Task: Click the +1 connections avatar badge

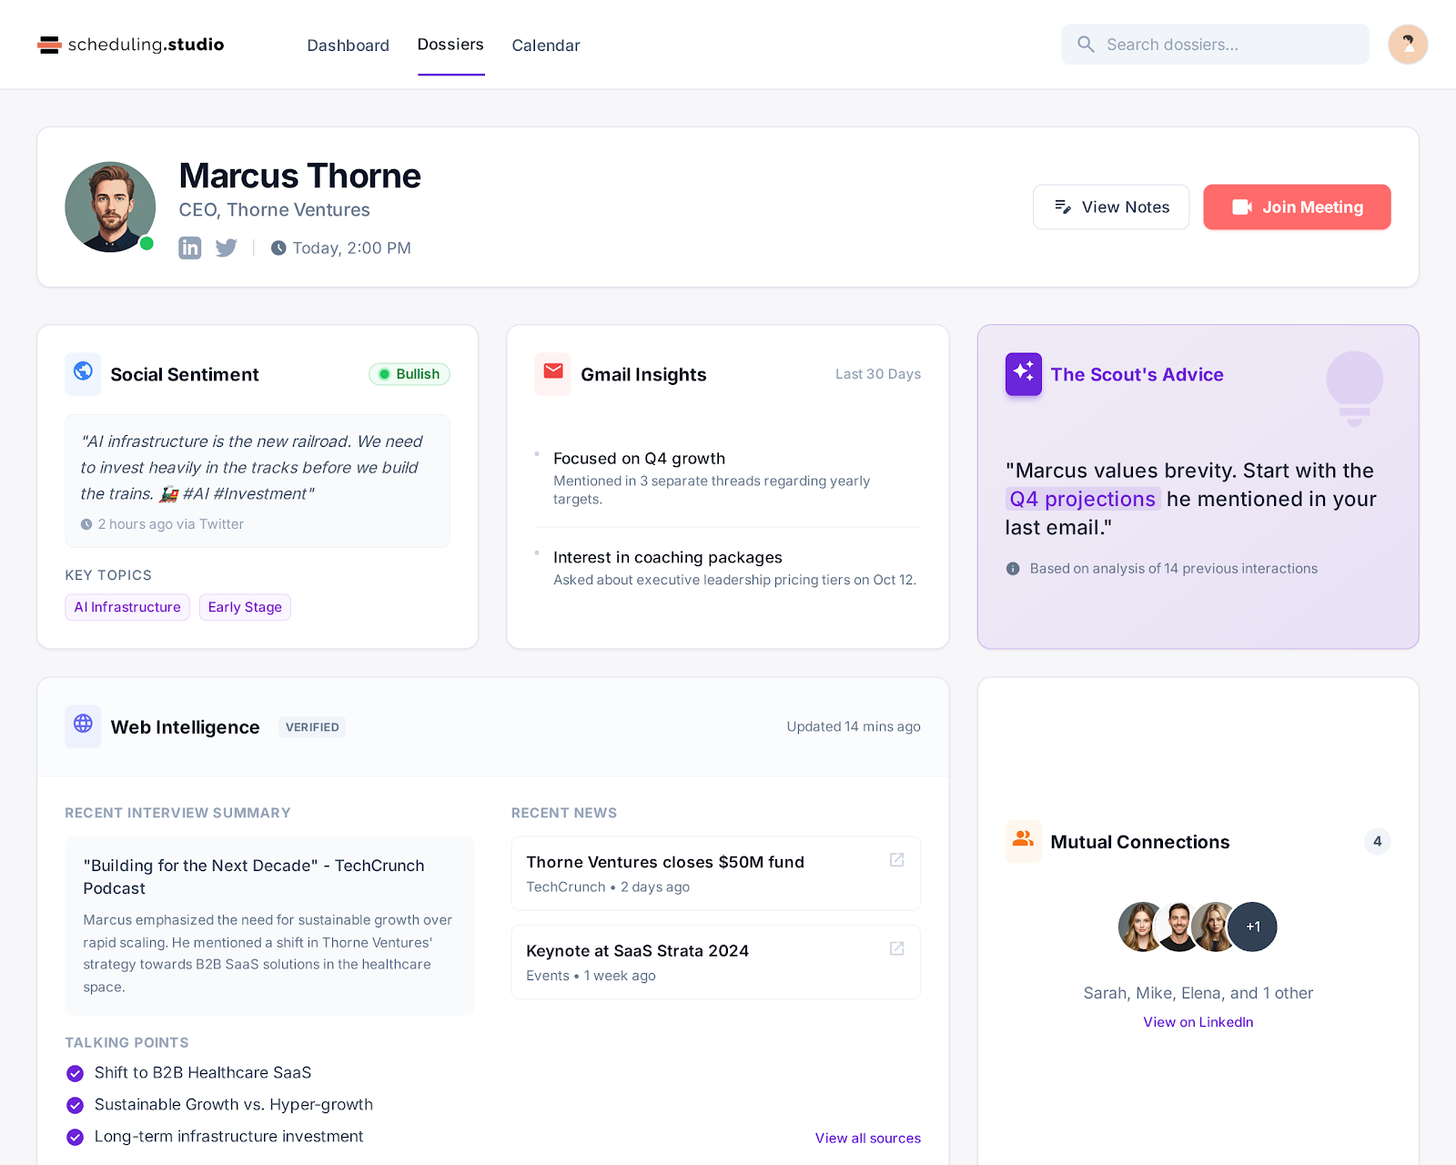Action: (x=1252, y=927)
